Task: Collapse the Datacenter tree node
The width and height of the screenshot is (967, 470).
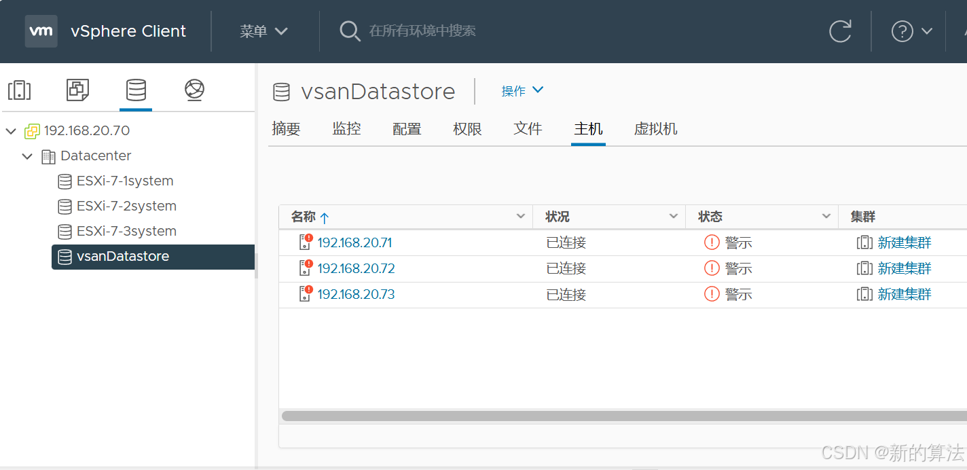Action: (x=27, y=156)
